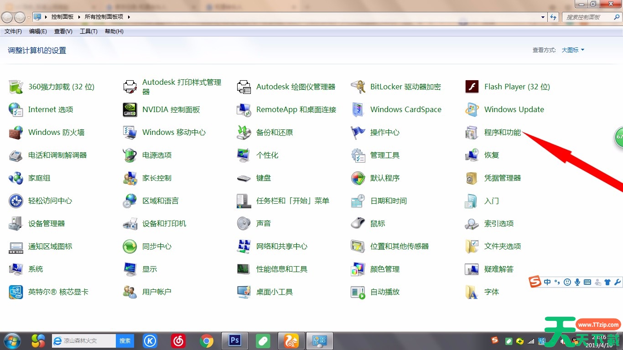The image size is (623, 350).
Task: Expand the address bar history dropdown arrow
Action: pos(543,17)
